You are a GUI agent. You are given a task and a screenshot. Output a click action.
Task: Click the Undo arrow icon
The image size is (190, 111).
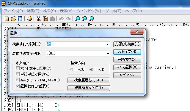pos(62,19)
